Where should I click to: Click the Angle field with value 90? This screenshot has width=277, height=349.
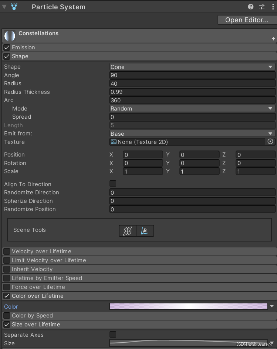[x=192, y=75]
